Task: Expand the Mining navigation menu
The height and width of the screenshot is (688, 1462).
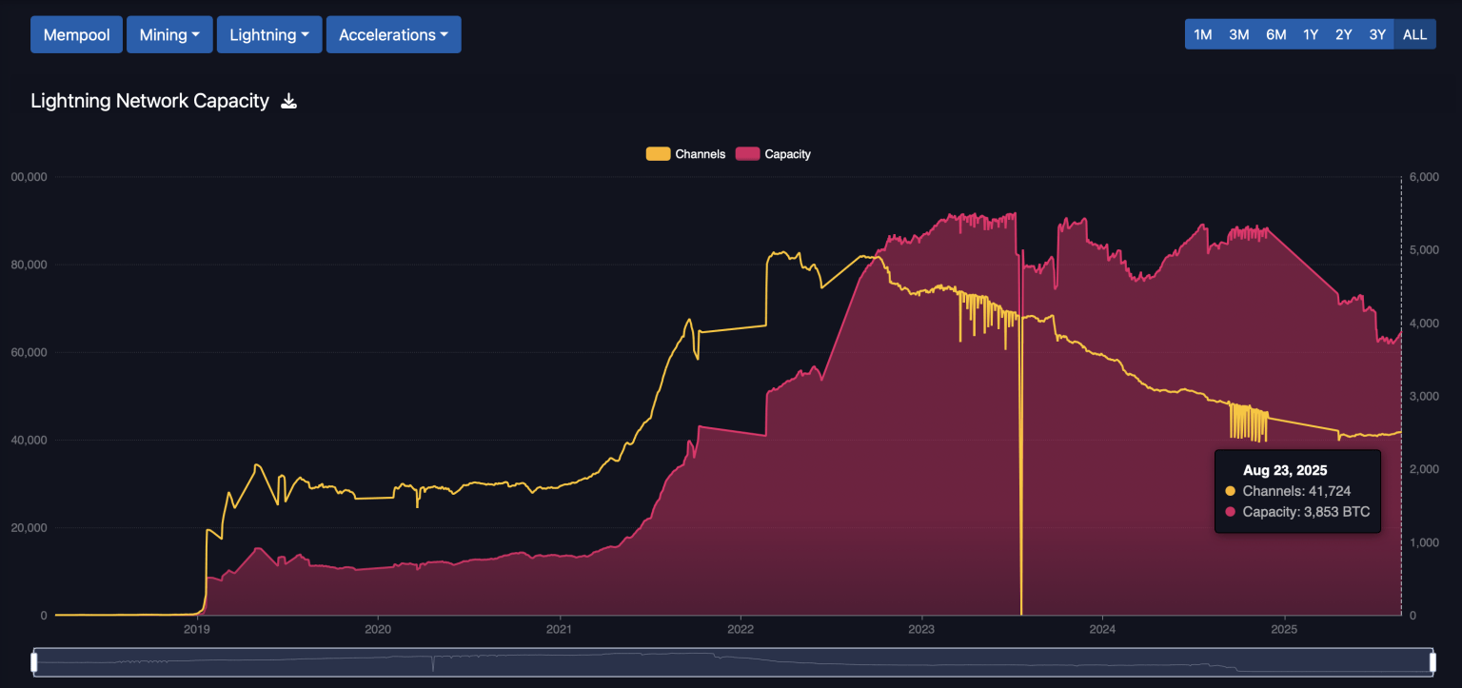Action: (x=169, y=34)
